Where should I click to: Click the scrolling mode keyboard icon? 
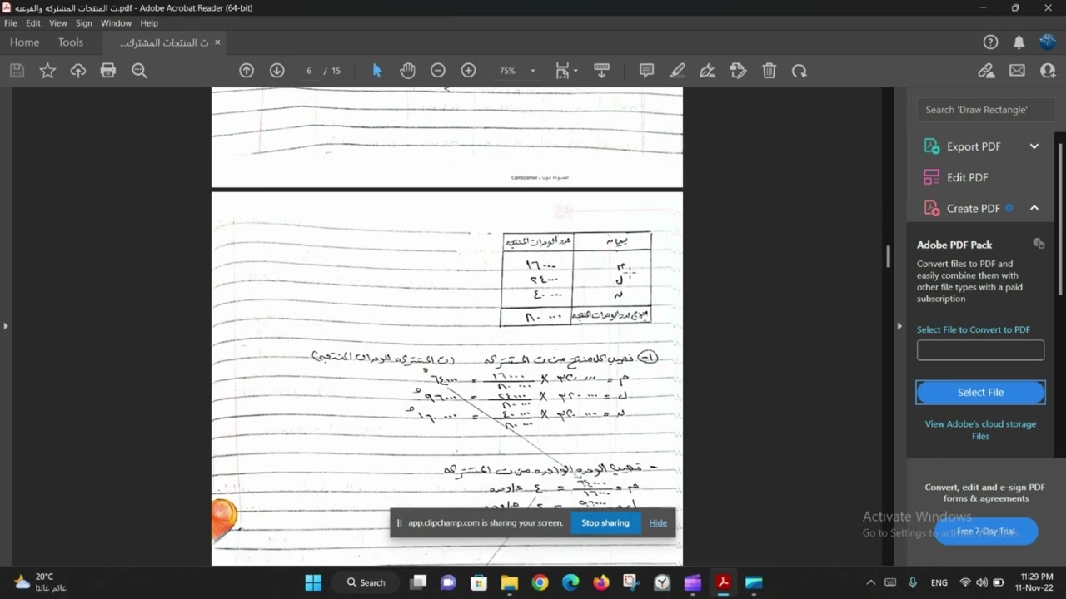[602, 71]
